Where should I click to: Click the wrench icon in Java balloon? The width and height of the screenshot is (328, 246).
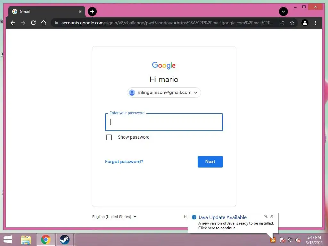point(266,216)
